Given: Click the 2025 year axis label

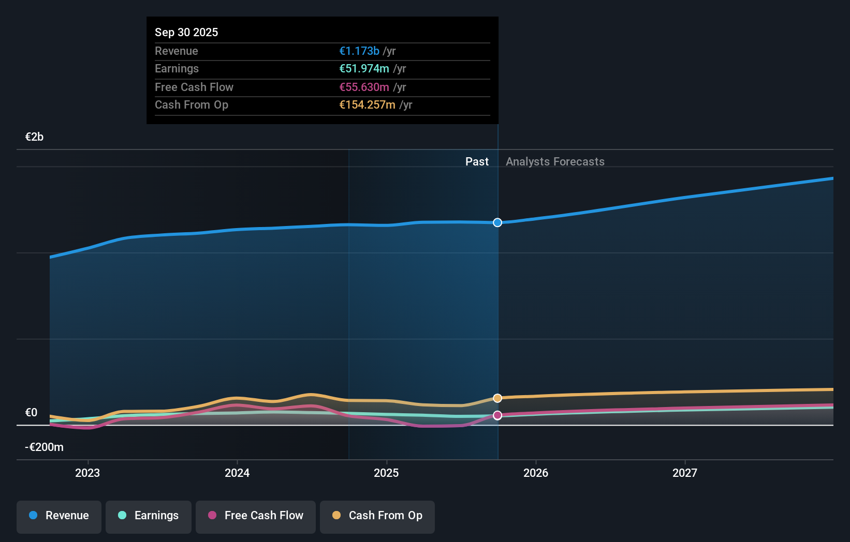Looking at the screenshot, I should click(x=387, y=473).
